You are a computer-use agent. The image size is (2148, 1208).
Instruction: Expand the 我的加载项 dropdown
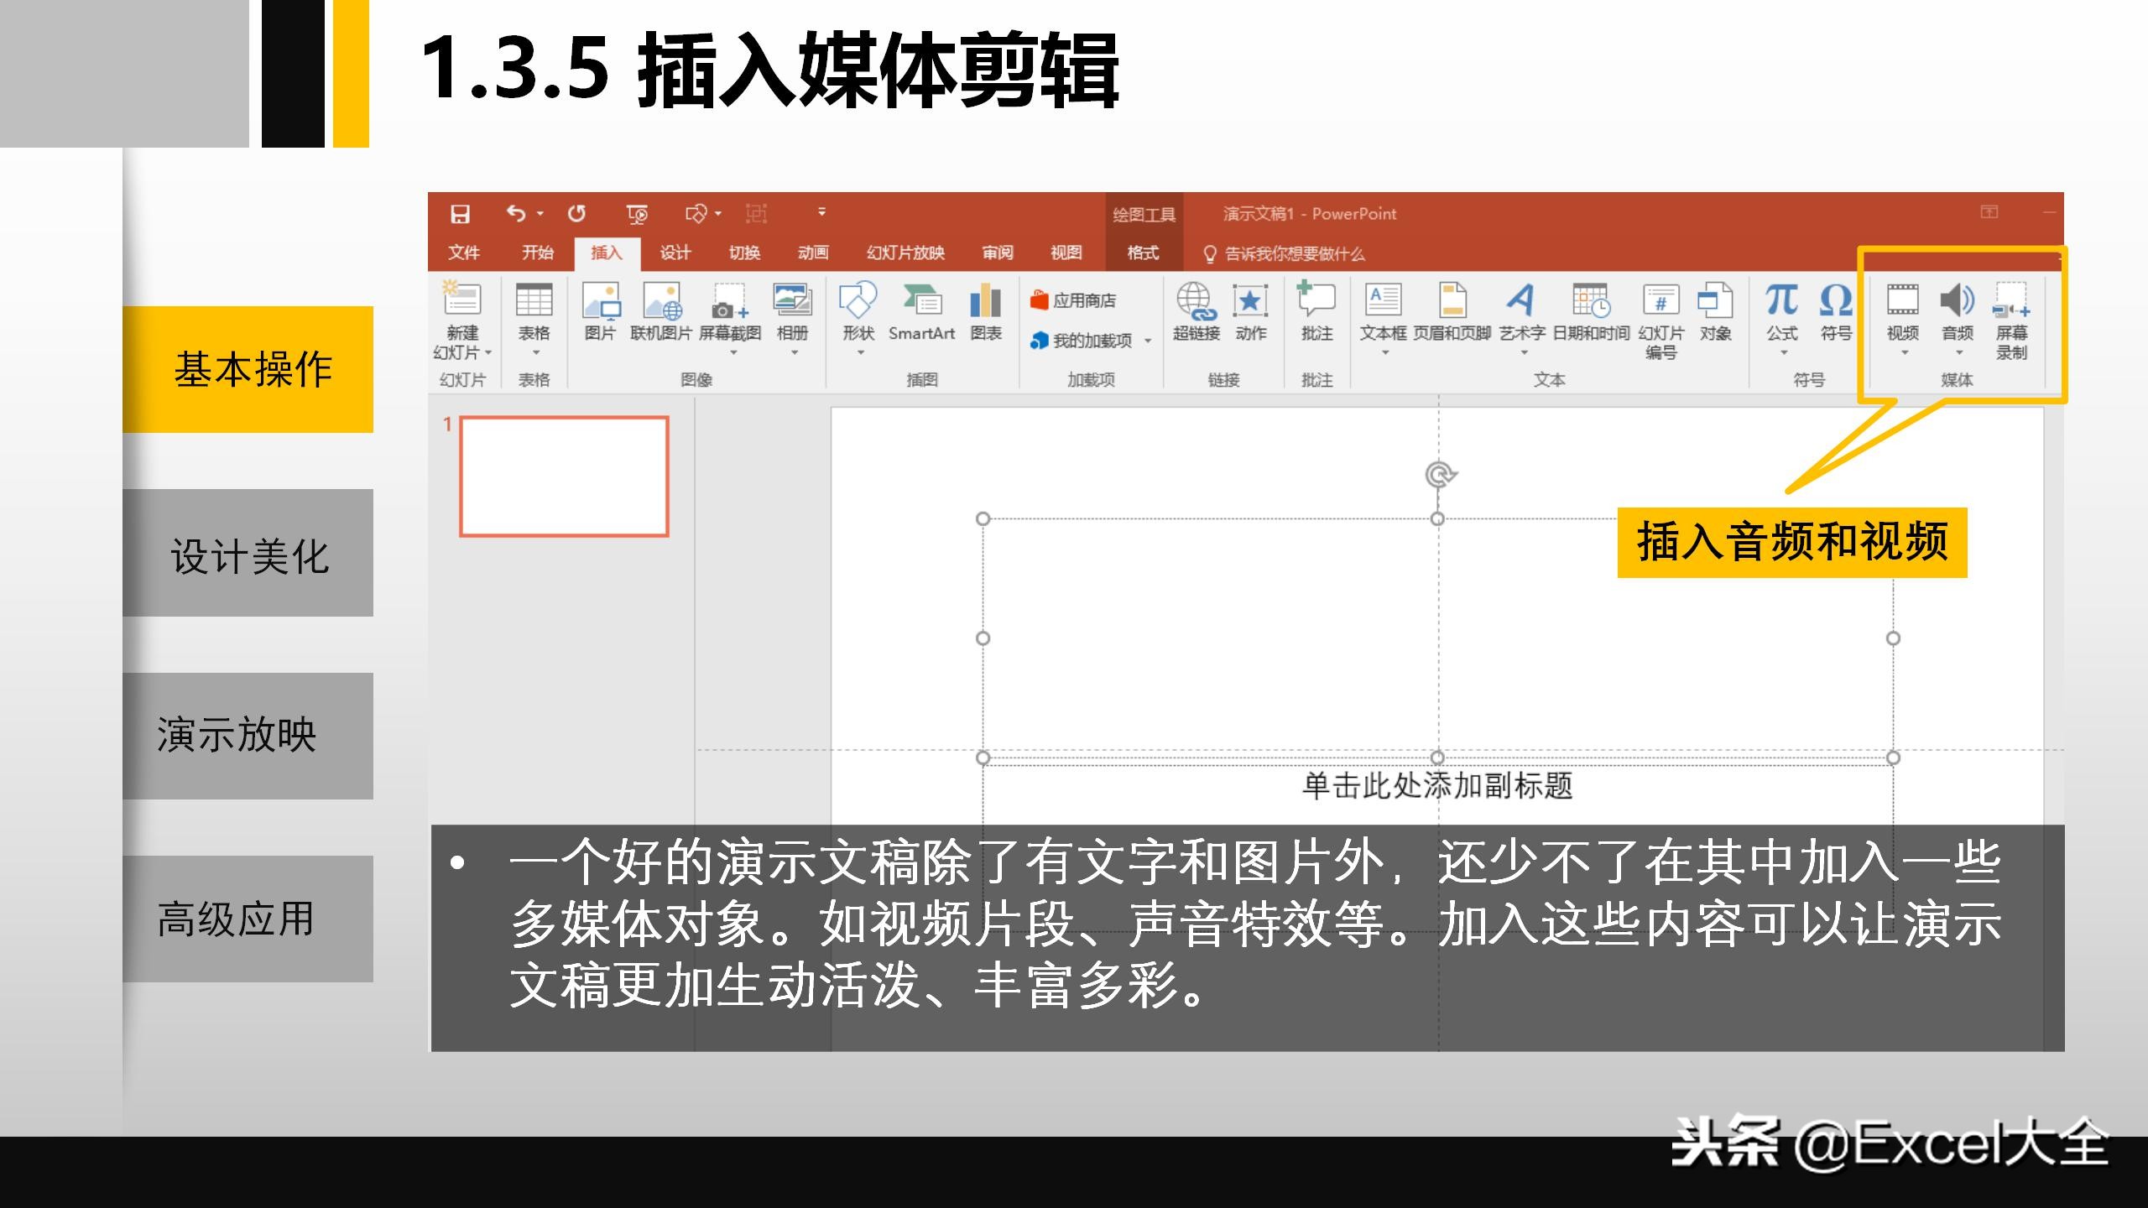click(x=1148, y=342)
